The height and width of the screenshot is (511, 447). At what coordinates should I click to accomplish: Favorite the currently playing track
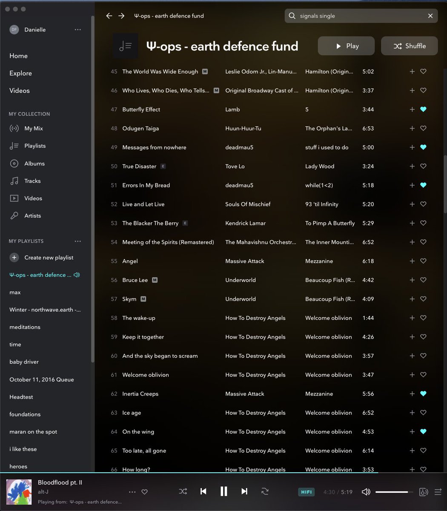click(145, 492)
